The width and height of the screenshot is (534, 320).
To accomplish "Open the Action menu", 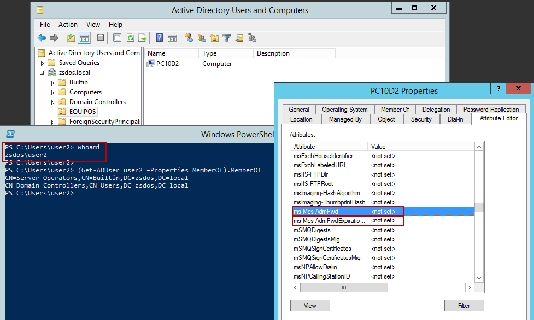I will tap(68, 25).
